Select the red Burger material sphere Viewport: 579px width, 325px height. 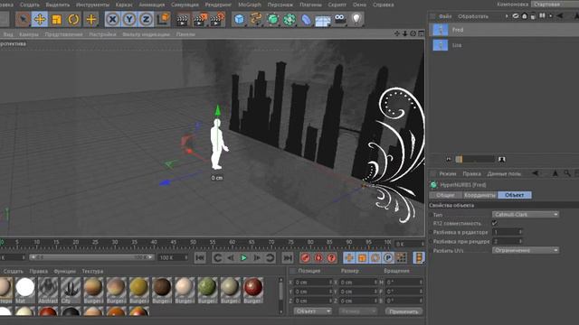(253, 291)
